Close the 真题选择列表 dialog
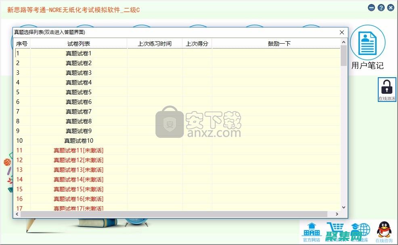Image resolution: width=398 pixels, height=245 pixels. 341,32
